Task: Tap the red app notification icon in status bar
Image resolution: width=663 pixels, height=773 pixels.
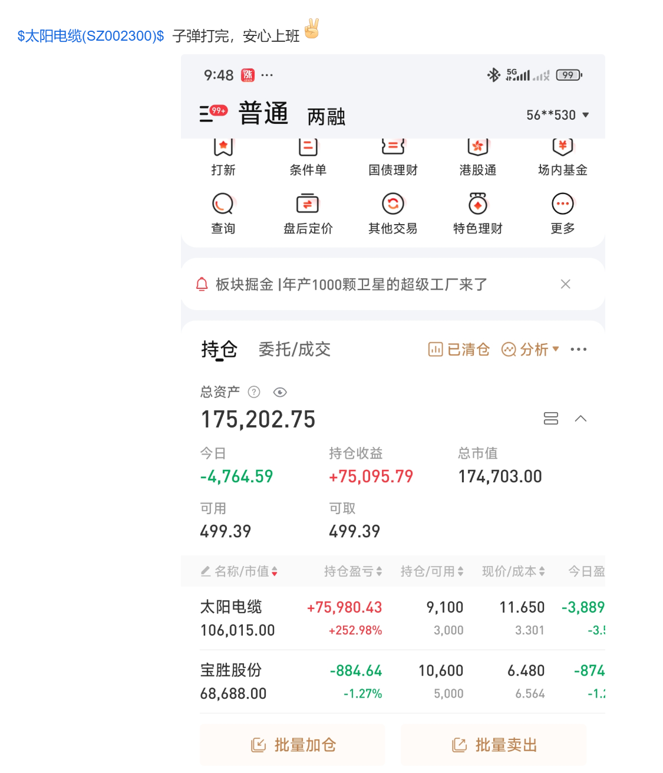Action: coord(248,75)
